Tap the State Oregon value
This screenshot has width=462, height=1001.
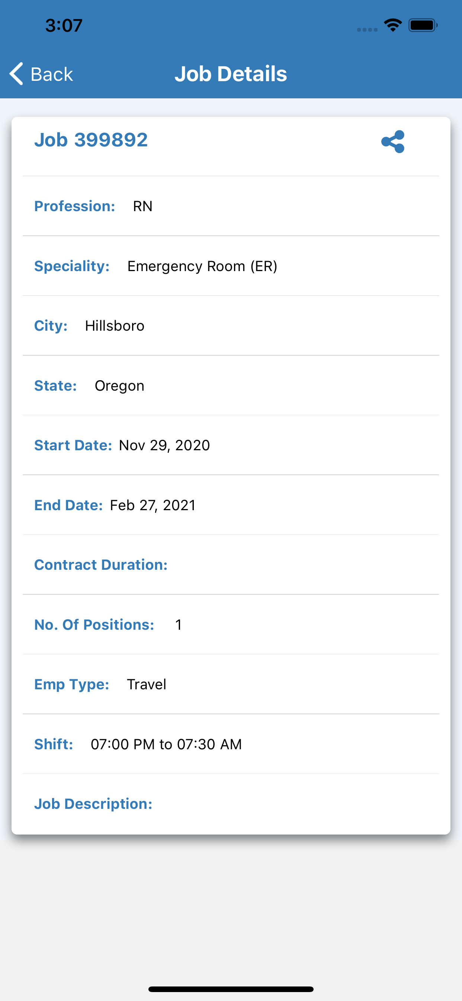tap(119, 386)
